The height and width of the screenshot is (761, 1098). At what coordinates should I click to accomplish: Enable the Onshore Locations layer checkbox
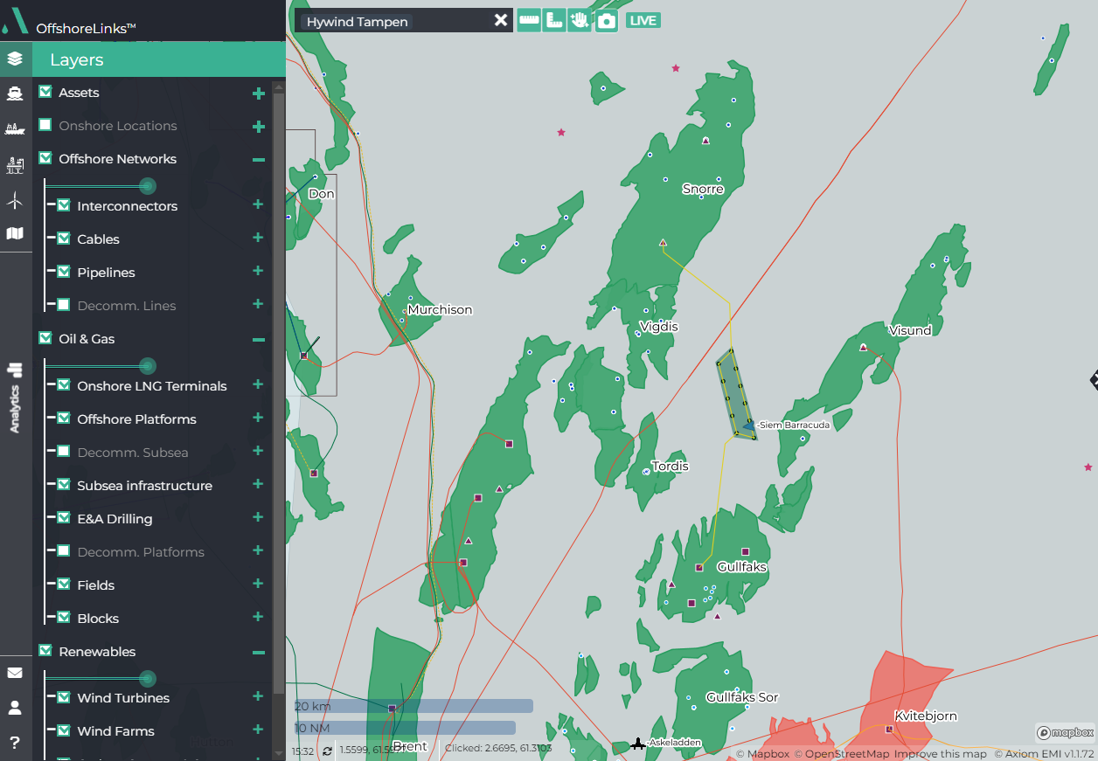pos(45,126)
